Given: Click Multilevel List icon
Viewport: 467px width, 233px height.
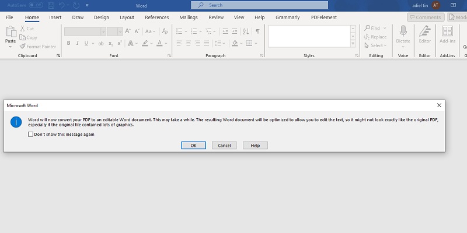Looking at the screenshot, I should pyautogui.click(x=208, y=31).
